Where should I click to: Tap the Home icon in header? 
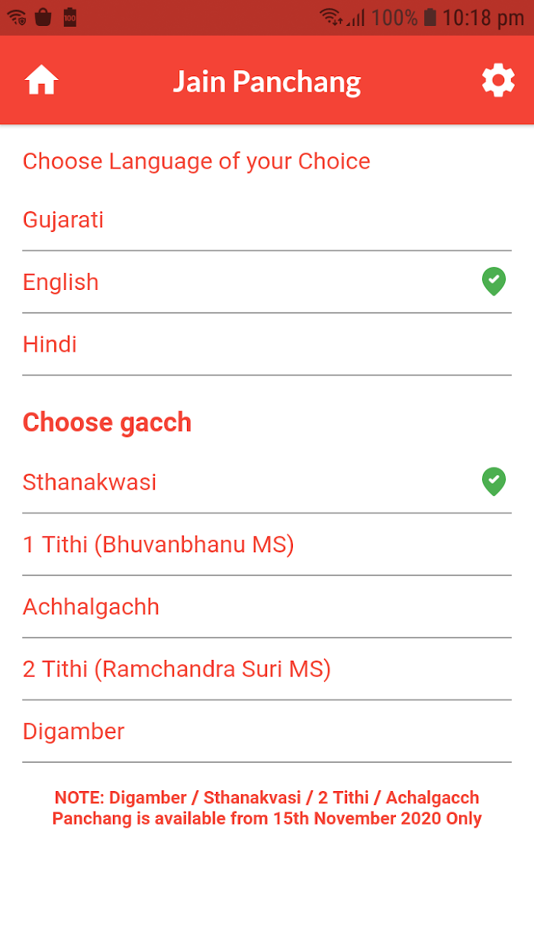click(x=41, y=80)
